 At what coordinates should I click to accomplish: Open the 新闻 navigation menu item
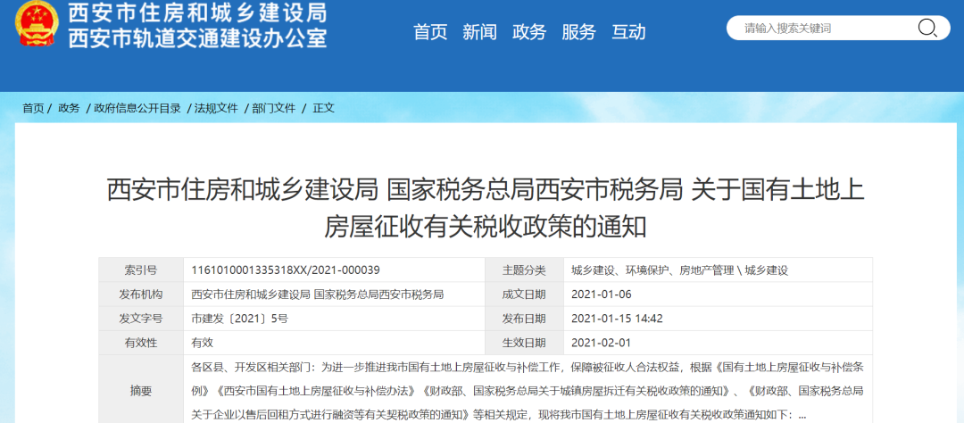click(x=479, y=32)
